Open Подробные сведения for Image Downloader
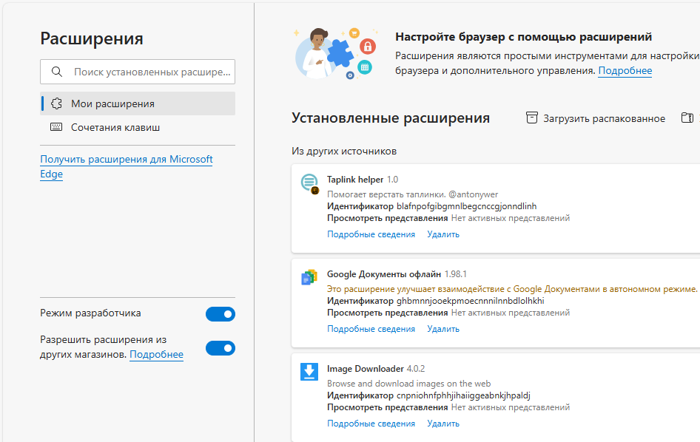 point(371,424)
